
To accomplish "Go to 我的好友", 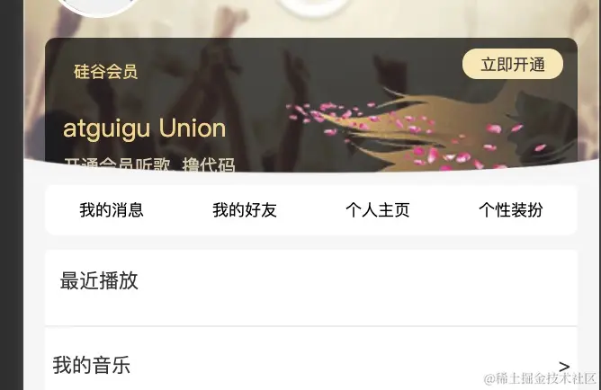I will click(245, 210).
